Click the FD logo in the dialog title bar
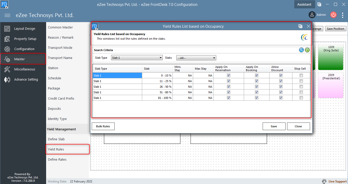Image resolution: width=348 pixels, height=184 pixels. point(95,26)
